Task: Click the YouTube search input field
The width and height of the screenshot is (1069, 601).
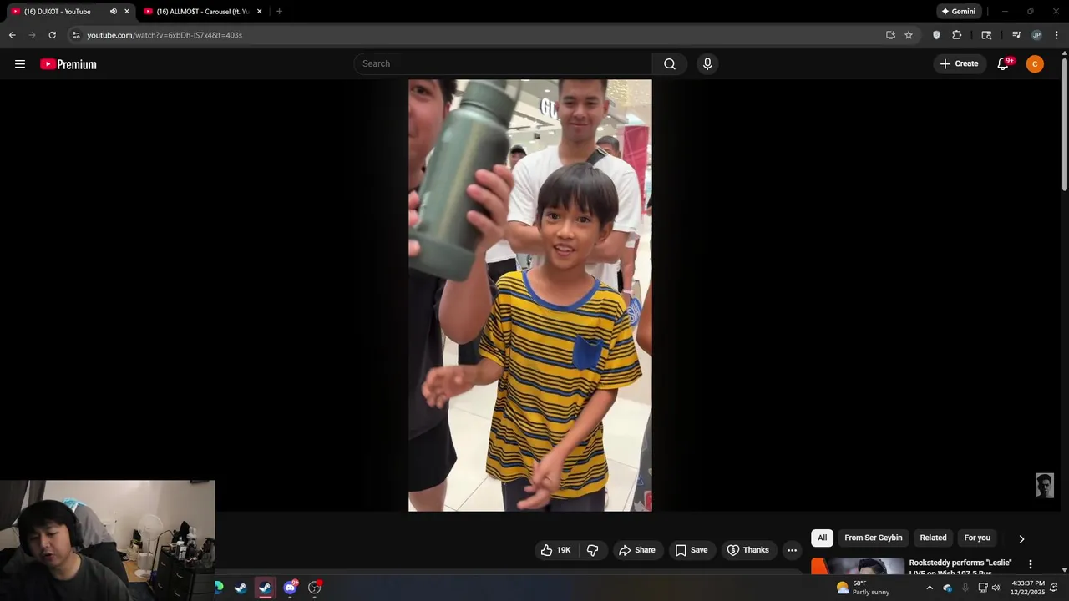Action: 504,64
